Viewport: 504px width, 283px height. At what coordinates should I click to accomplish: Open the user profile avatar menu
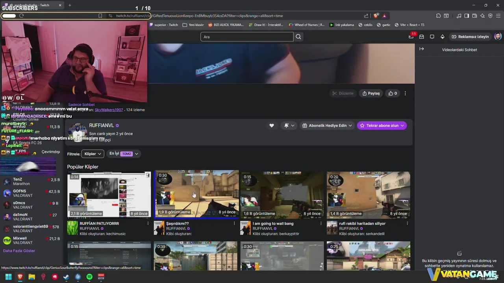point(498,37)
